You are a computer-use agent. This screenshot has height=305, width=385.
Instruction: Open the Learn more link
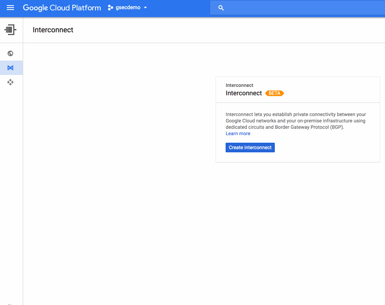click(x=238, y=134)
